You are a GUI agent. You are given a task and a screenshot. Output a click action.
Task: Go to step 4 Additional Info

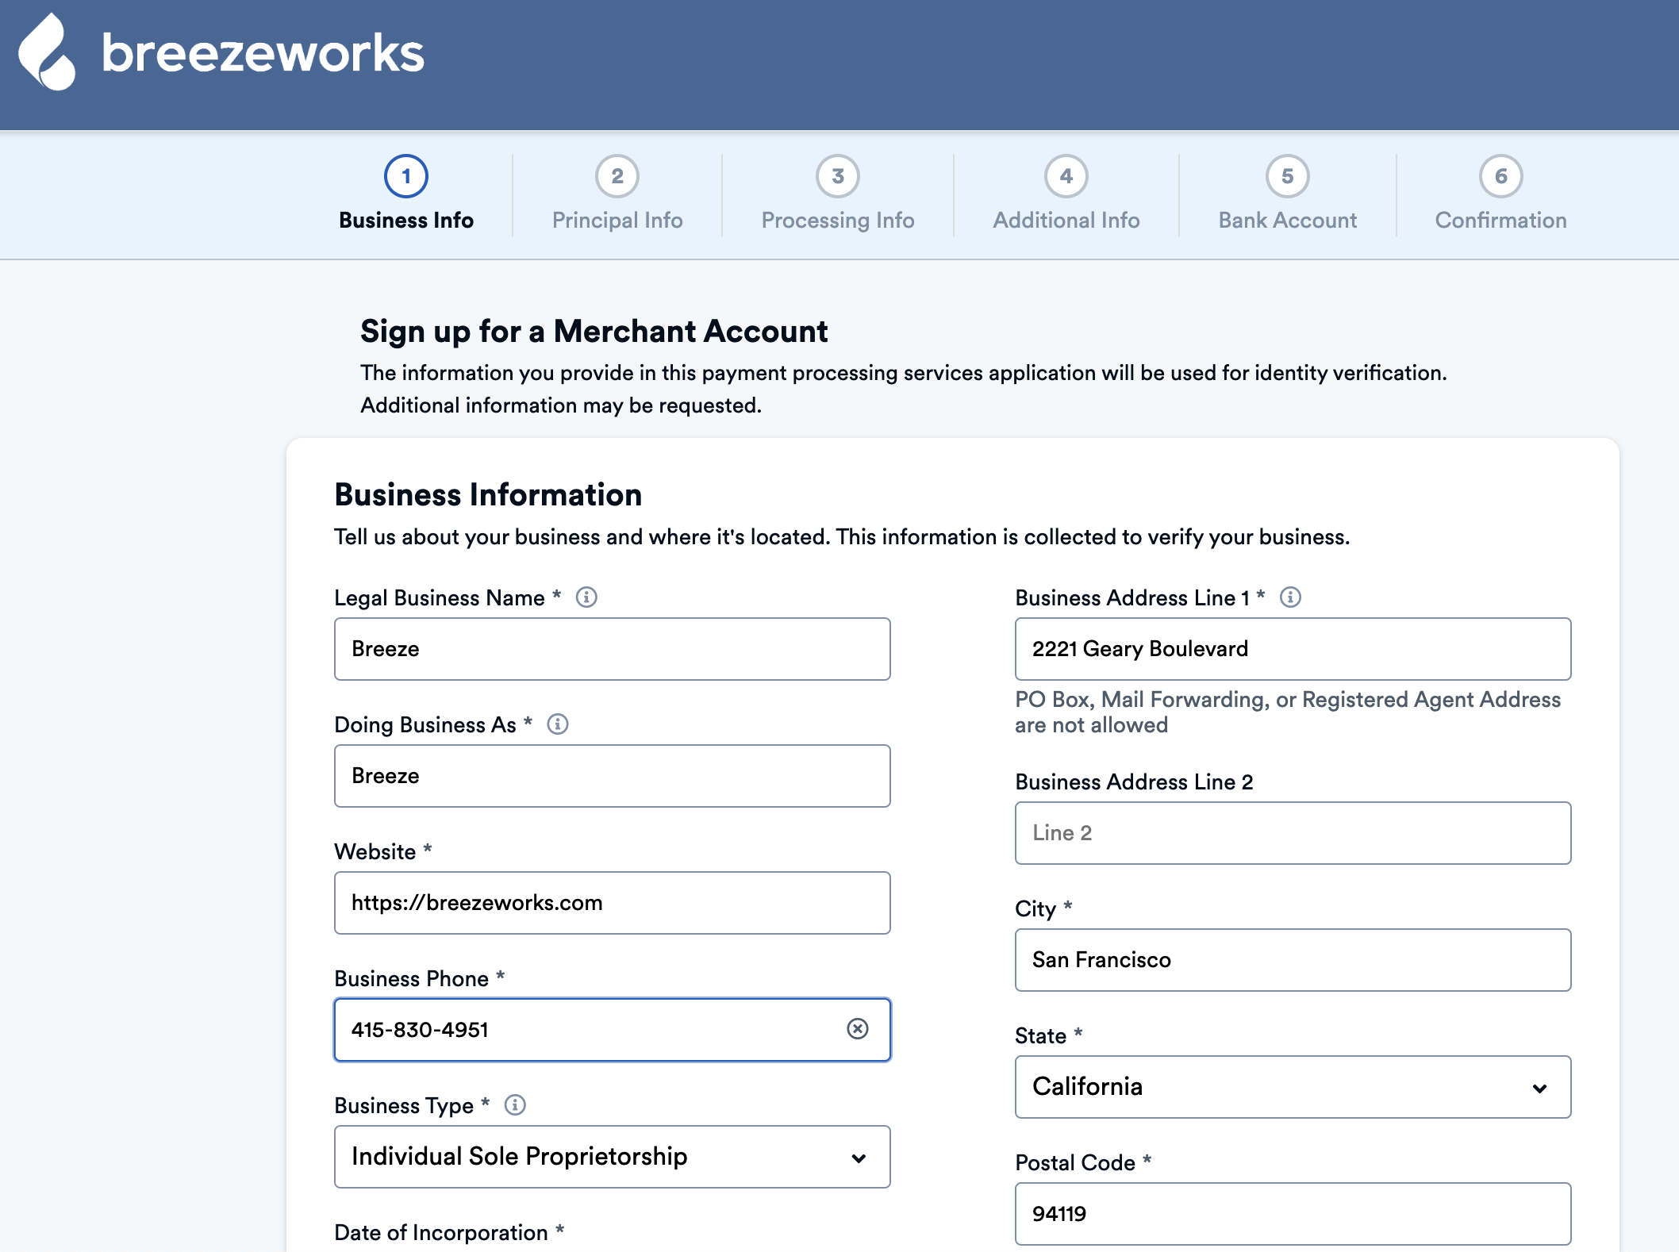[1066, 194]
